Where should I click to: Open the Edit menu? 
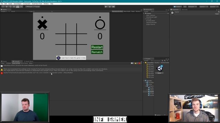[5, 4]
